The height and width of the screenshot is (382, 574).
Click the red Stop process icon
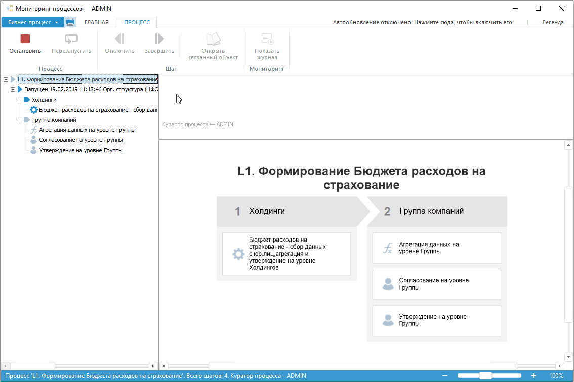[x=25, y=39]
